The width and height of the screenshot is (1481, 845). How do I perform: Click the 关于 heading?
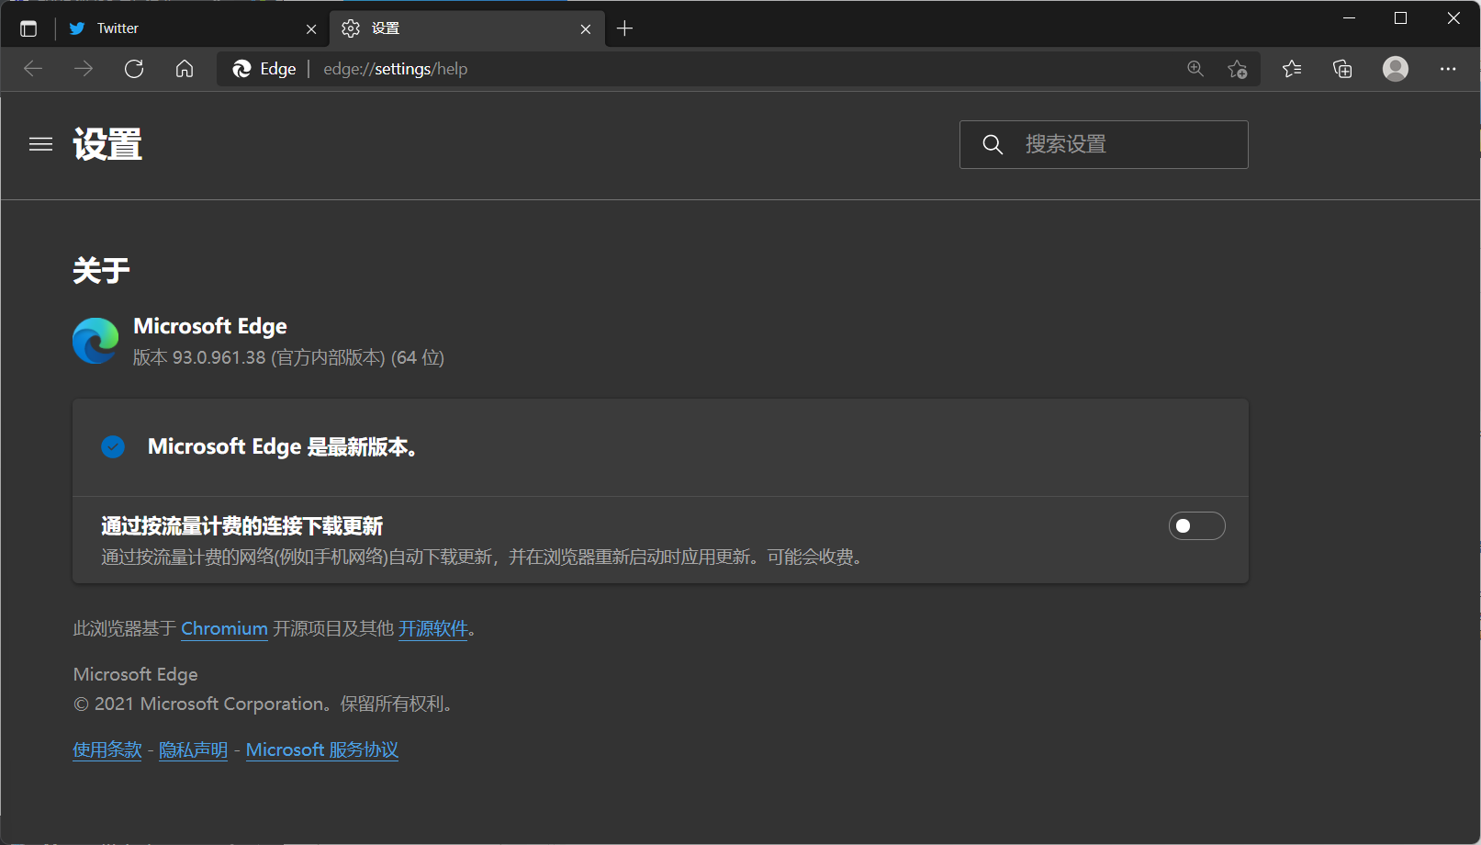pyautogui.click(x=101, y=270)
